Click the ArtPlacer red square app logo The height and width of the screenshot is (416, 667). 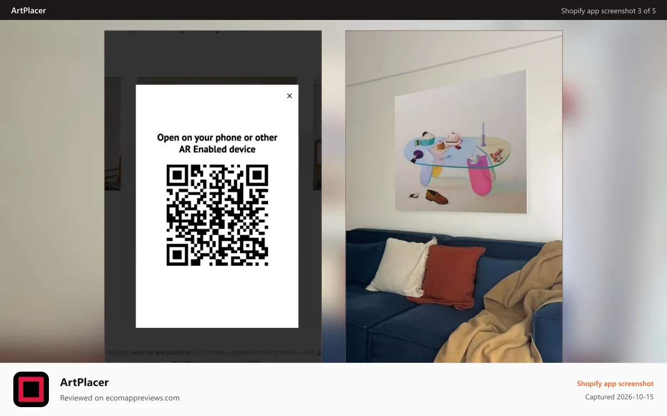point(31,389)
